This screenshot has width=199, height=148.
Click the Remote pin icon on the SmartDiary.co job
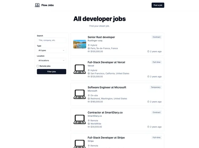(x=89, y=121)
